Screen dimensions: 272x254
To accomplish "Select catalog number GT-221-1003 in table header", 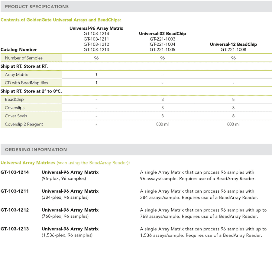I will [x=162, y=39].
